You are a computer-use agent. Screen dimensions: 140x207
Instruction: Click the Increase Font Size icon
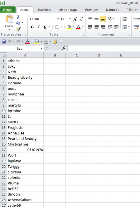(x=75, y=19)
